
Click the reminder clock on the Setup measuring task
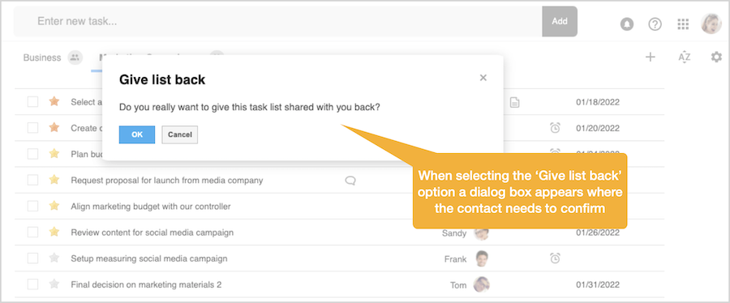point(555,258)
